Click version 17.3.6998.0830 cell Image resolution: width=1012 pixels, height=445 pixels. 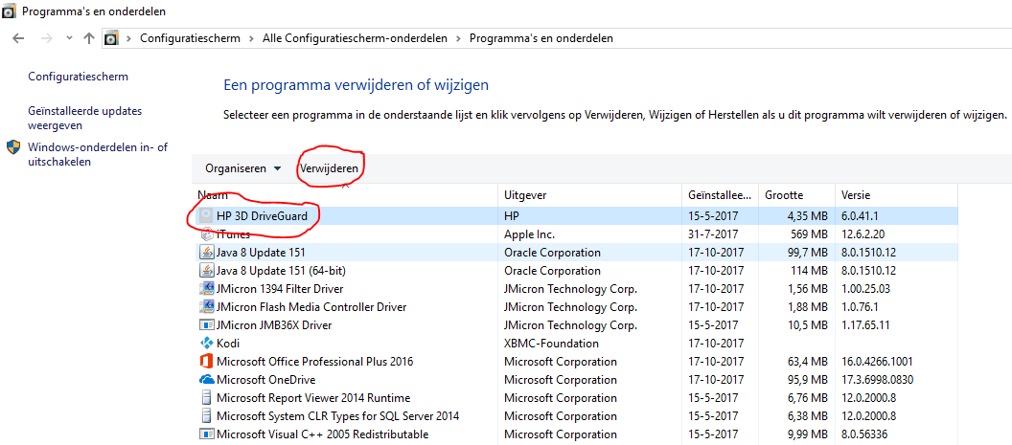click(877, 379)
